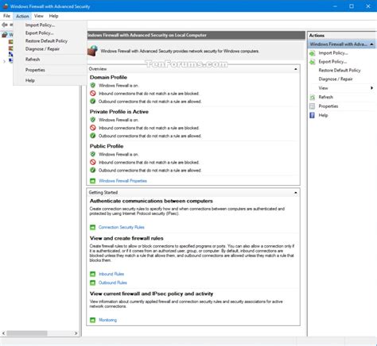377x346 pixels.
Task: Click the 'Public Profile' heading text
Action: click(x=107, y=146)
